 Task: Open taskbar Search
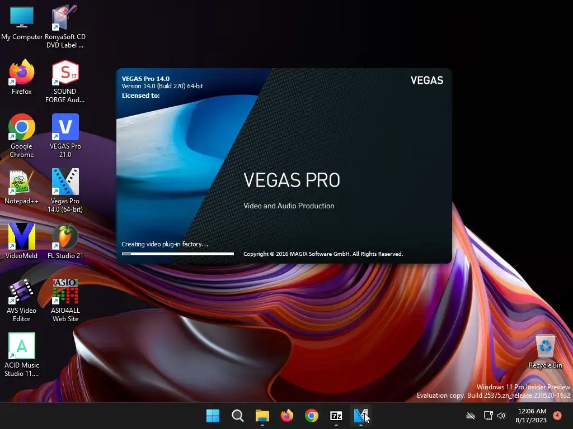pyautogui.click(x=237, y=416)
